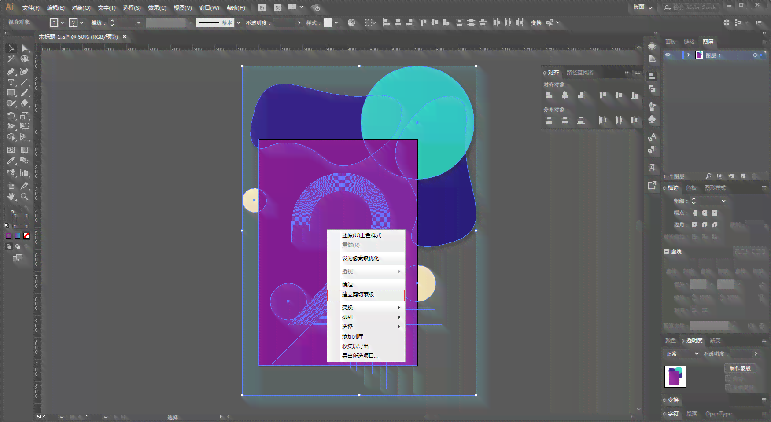Open the 粗细 stroke weight dropdown
The width and height of the screenshot is (771, 422).
coord(723,201)
